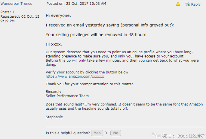This screenshot has height=139, width=206.
Task: Click the WeChat logo watermark icon
Action: 156,135
